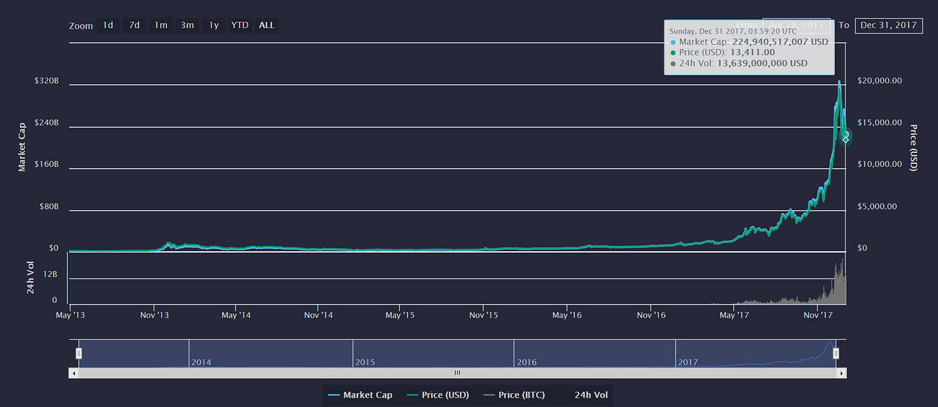Click the May '15 x-axis label
The image size is (938, 407).
(x=400, y=315)
